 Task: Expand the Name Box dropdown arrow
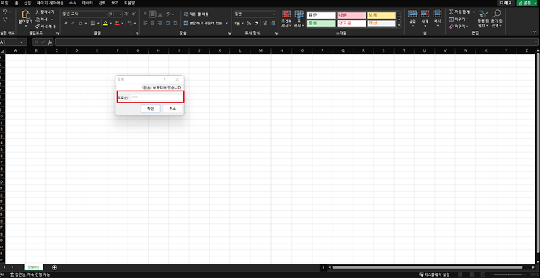point(22,42)
